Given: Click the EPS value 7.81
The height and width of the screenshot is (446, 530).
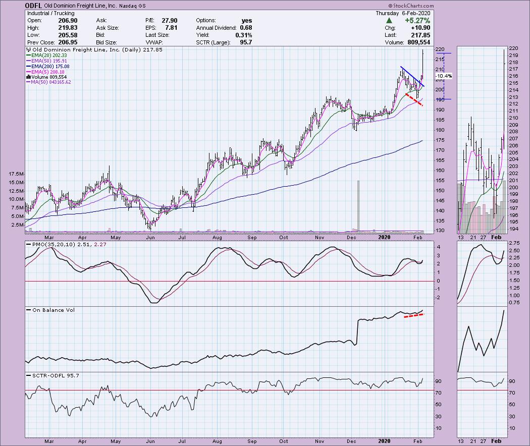Looking at the screenshot, I should pos(171,28).
